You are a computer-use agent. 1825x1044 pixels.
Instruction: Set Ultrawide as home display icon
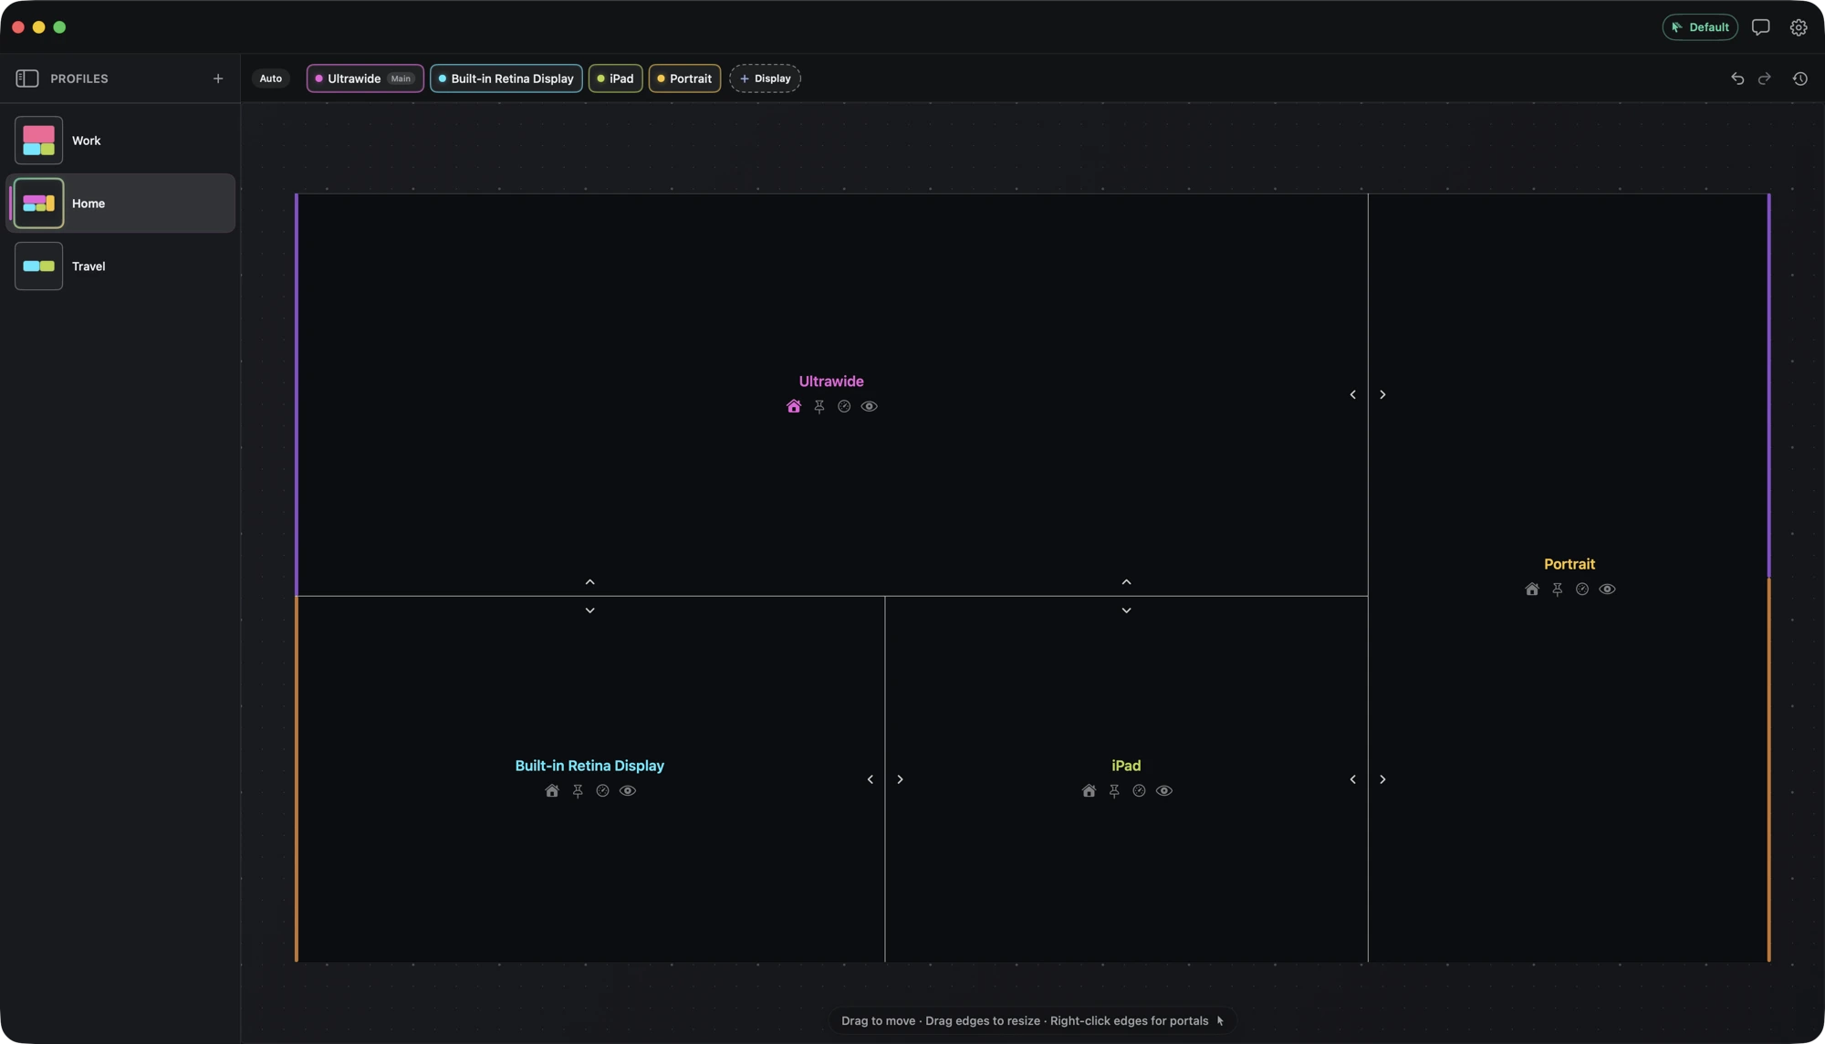[x=794, y=407]
